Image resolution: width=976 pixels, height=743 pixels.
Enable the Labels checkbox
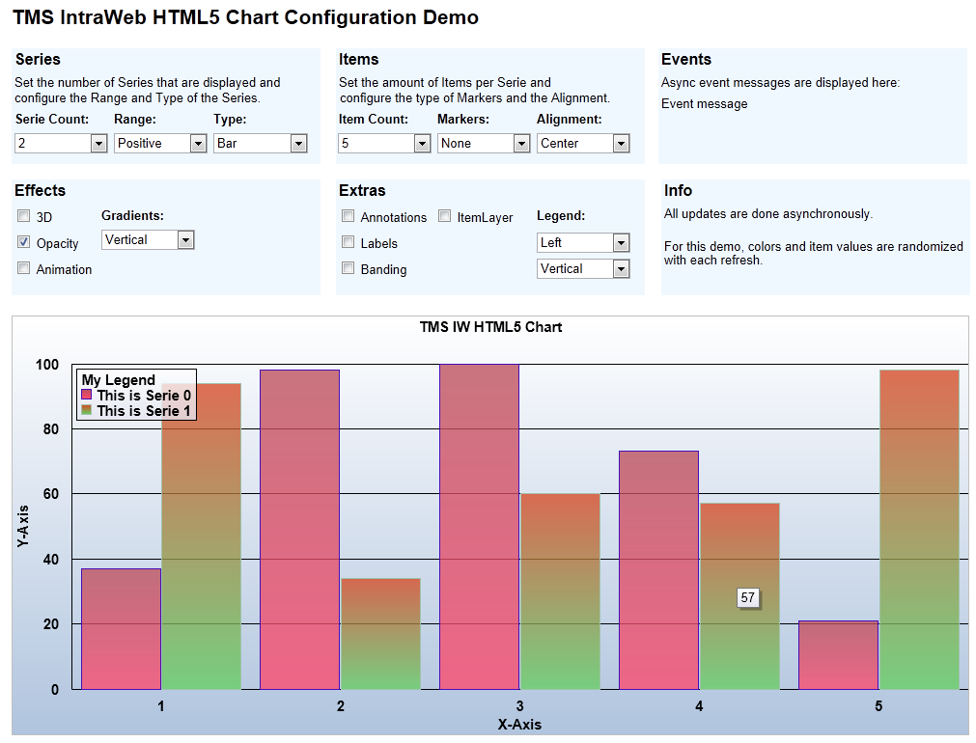click(348, 242)
